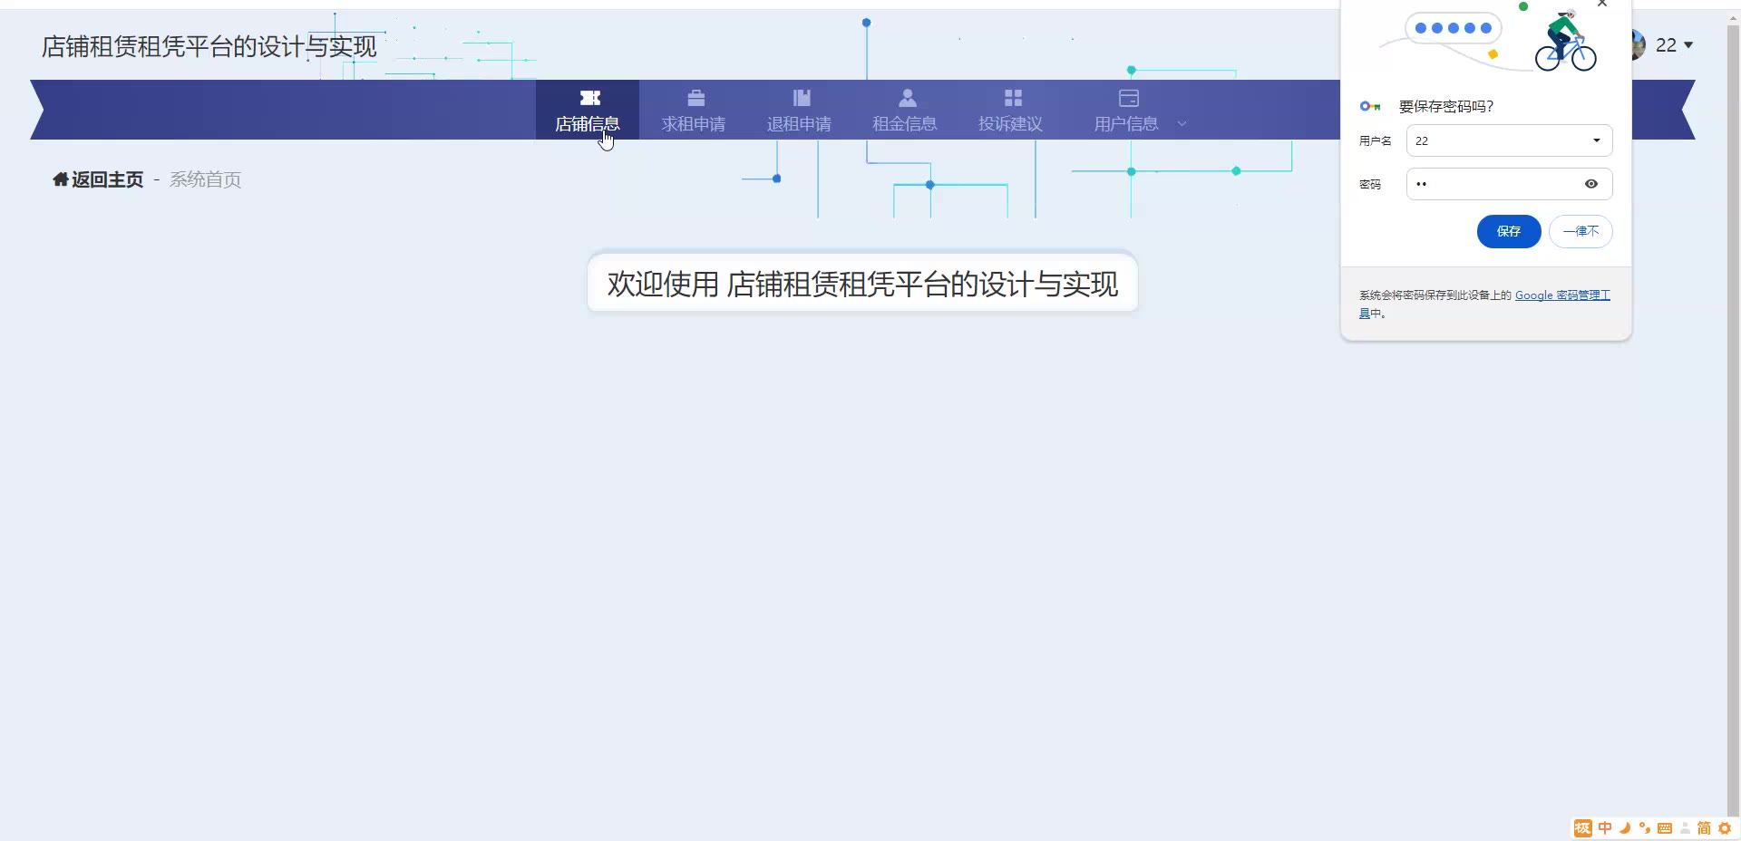Open the Google 密码管理工具 link
The width and height of the screenshot is (1741, 841).
click(x=1562, y=295)
